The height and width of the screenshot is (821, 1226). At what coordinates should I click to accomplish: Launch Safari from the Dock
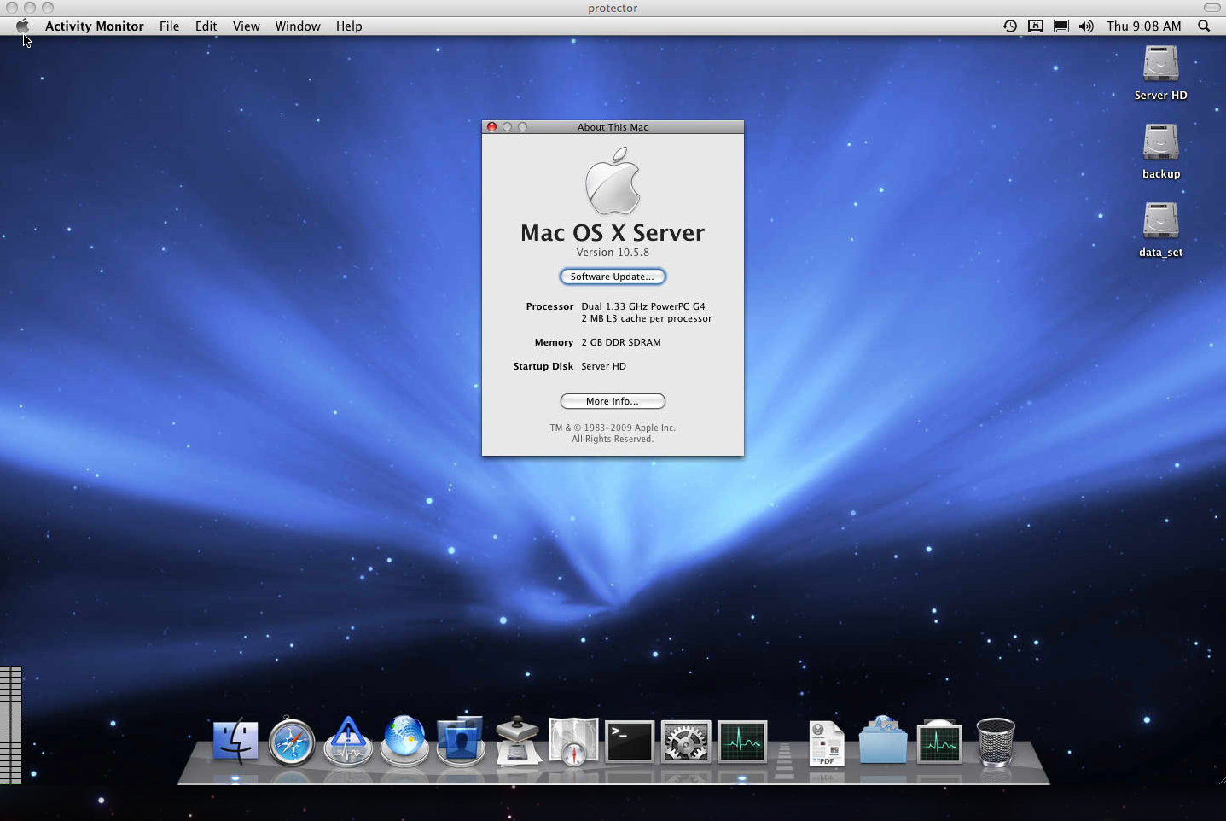click(x=292, y=742)
